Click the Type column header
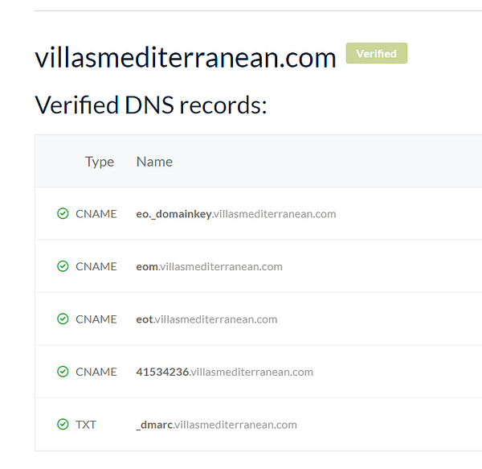The width and height of the screenshot is (482, 469). [x=100, y=162]
